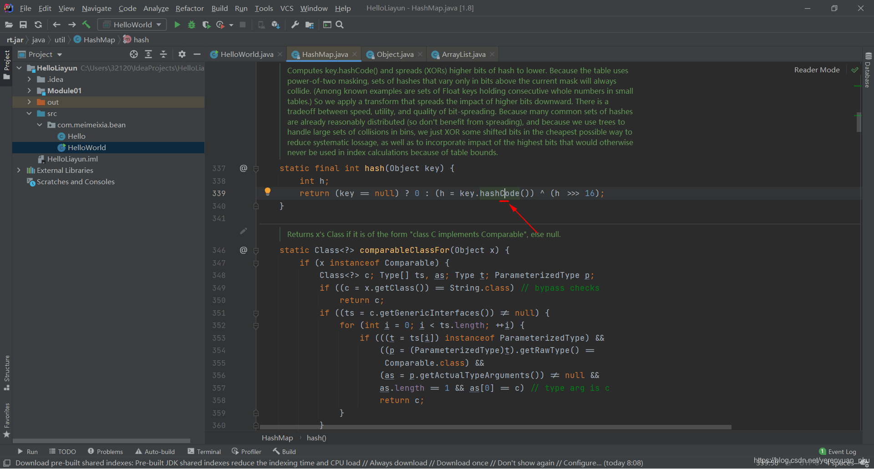Click the yellow intention lightbulb on line 339
The height and width of the screenshot is (469, 874).
tap(268, 192)
